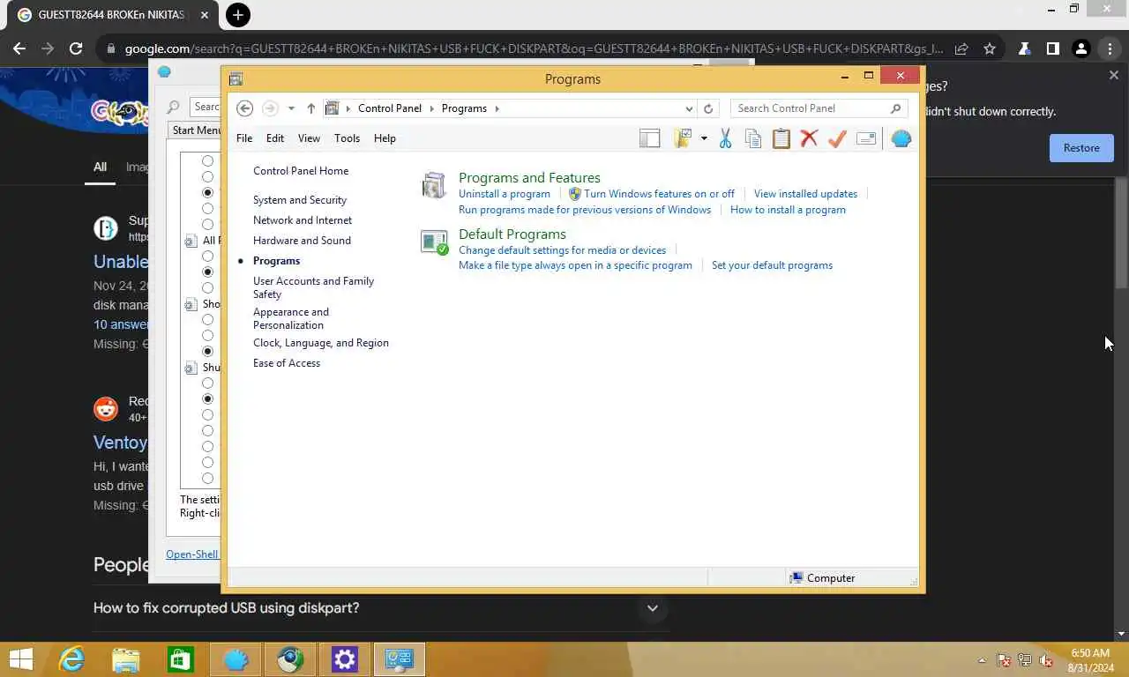Select the checked radio under Sho setting
The width and height of the screenshot is (1129, 677).
point(208,352)
